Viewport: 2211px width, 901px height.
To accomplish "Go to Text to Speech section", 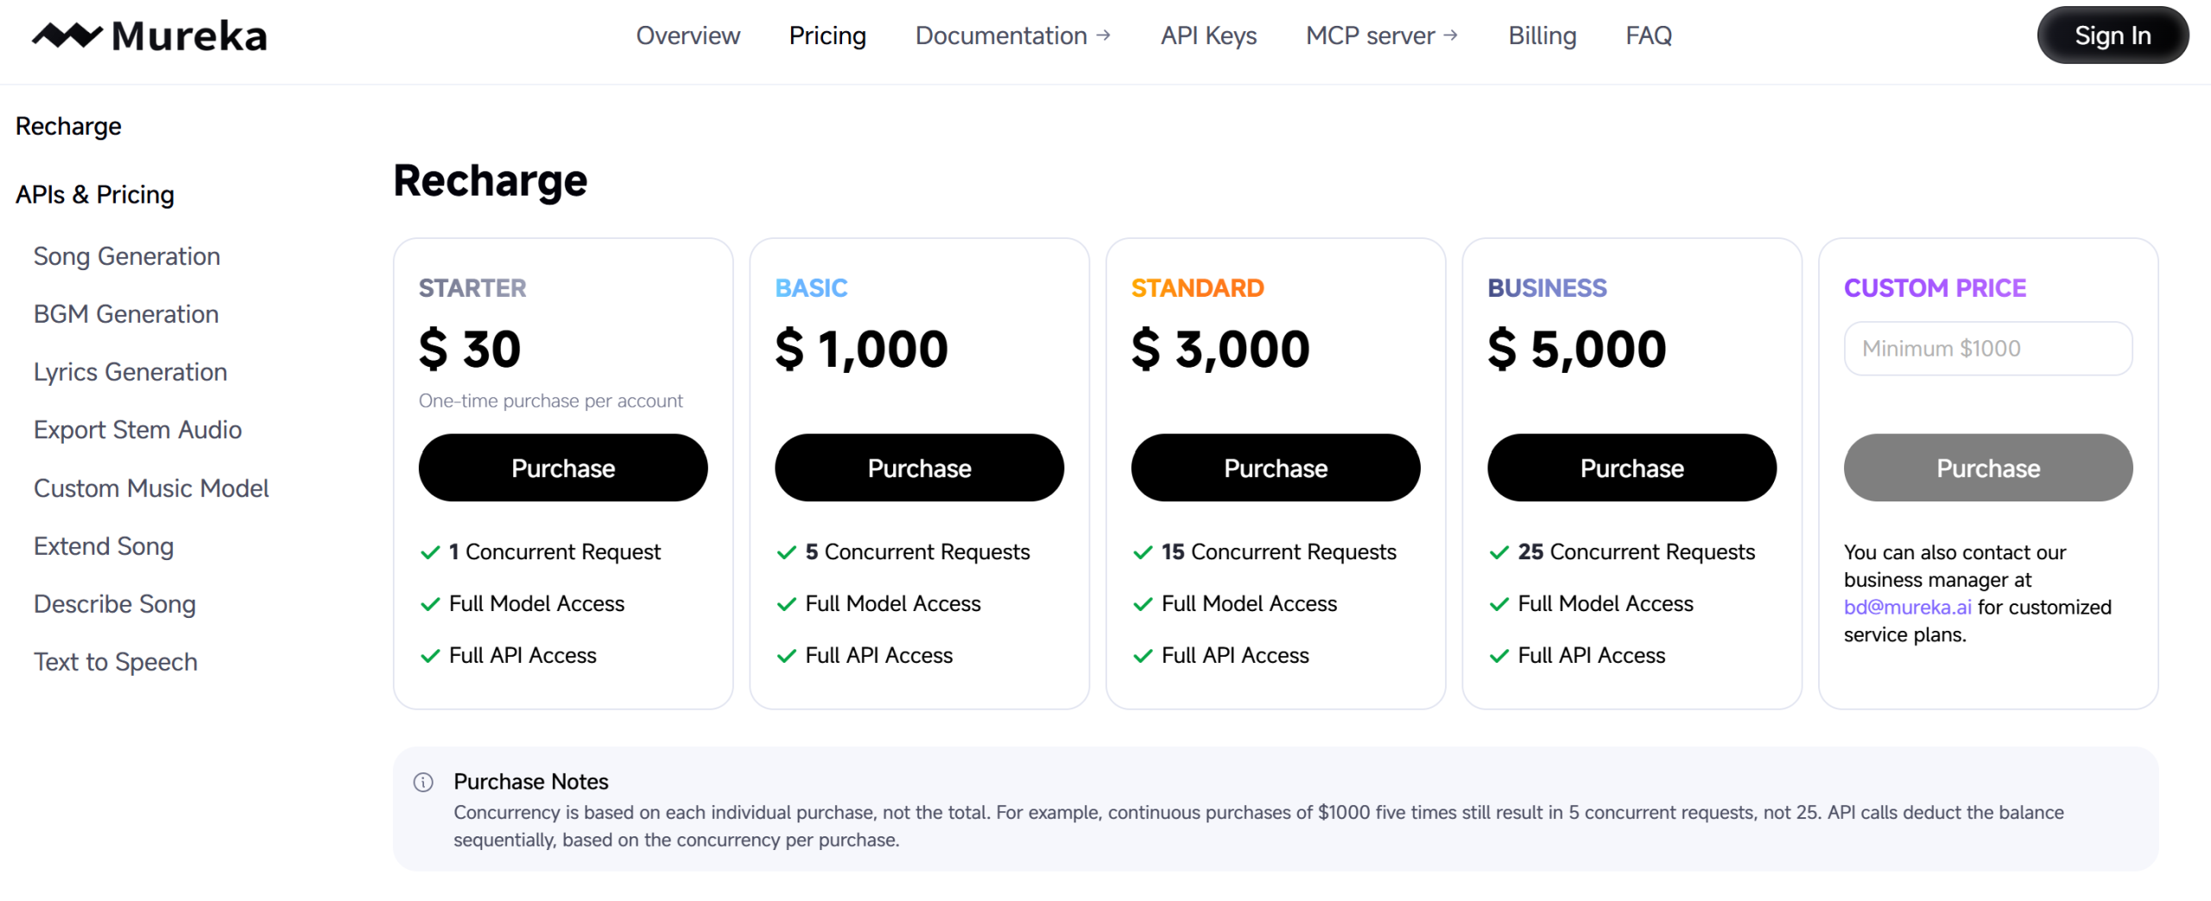I will [116, 662].
